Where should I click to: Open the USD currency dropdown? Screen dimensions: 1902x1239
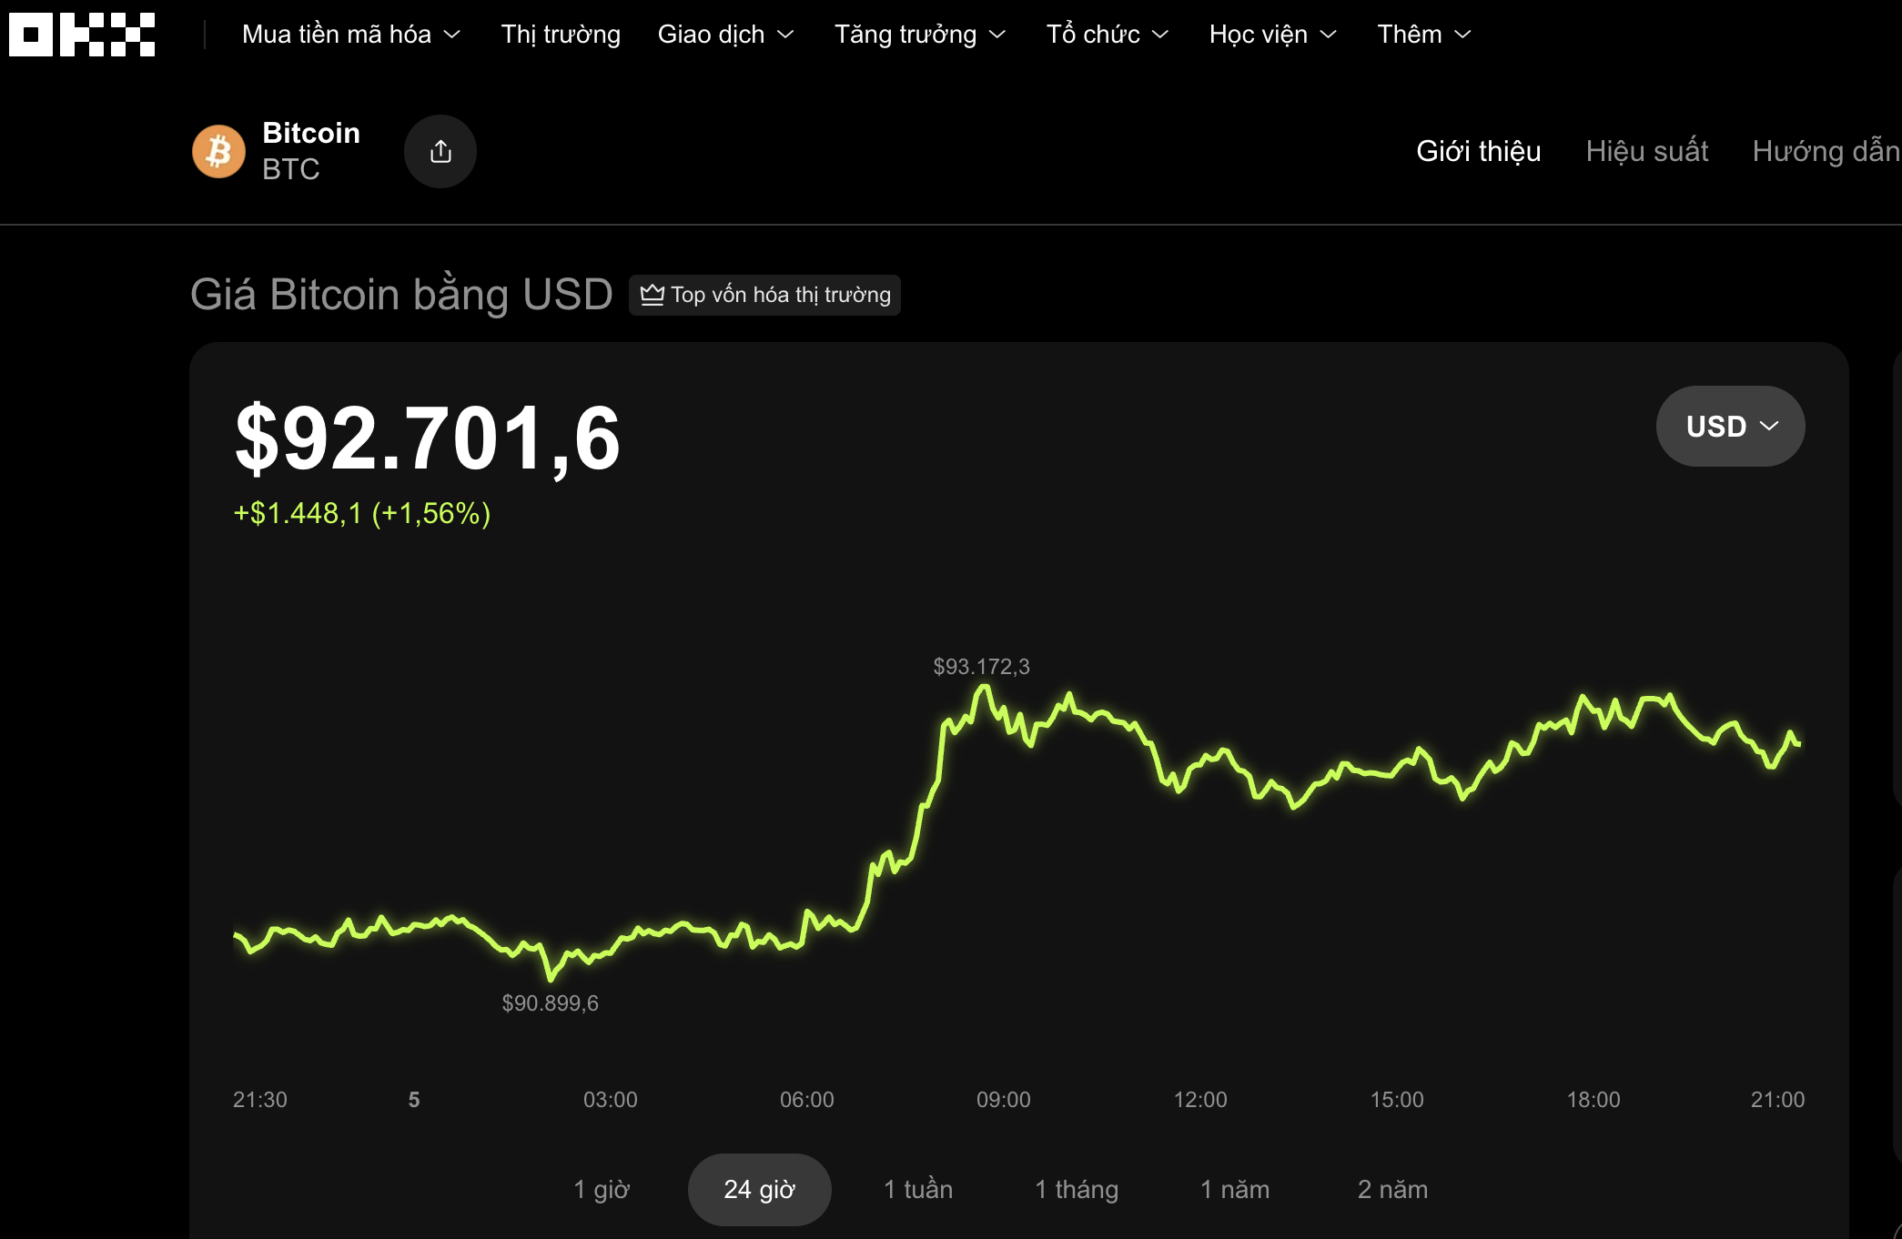point(1729,425)
